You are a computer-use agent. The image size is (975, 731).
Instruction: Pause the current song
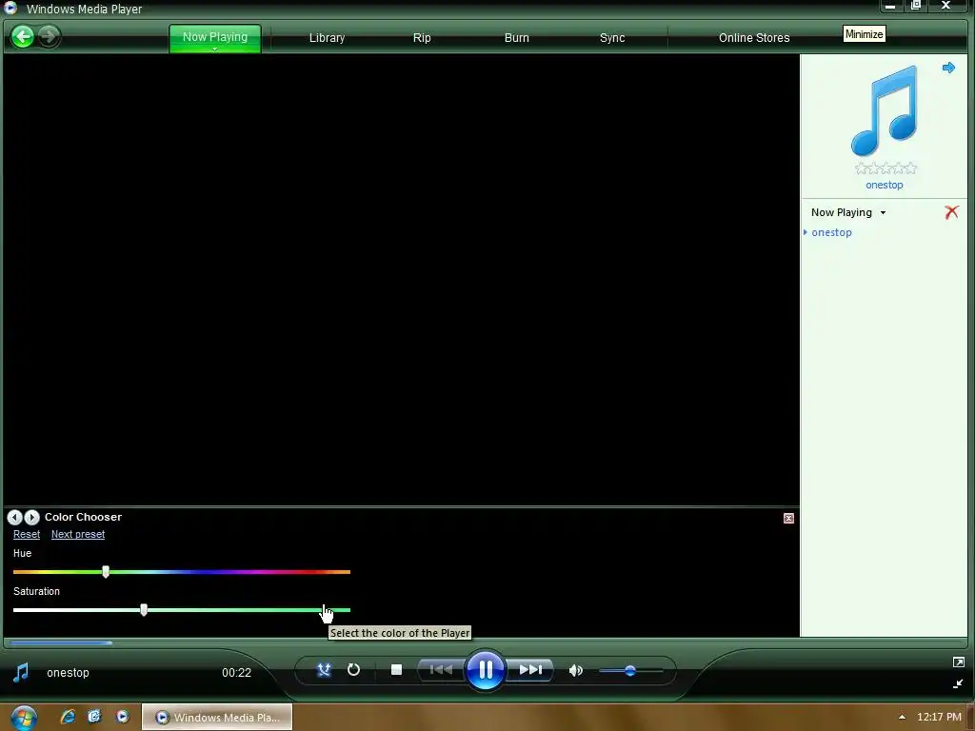(x=485, y=670)
